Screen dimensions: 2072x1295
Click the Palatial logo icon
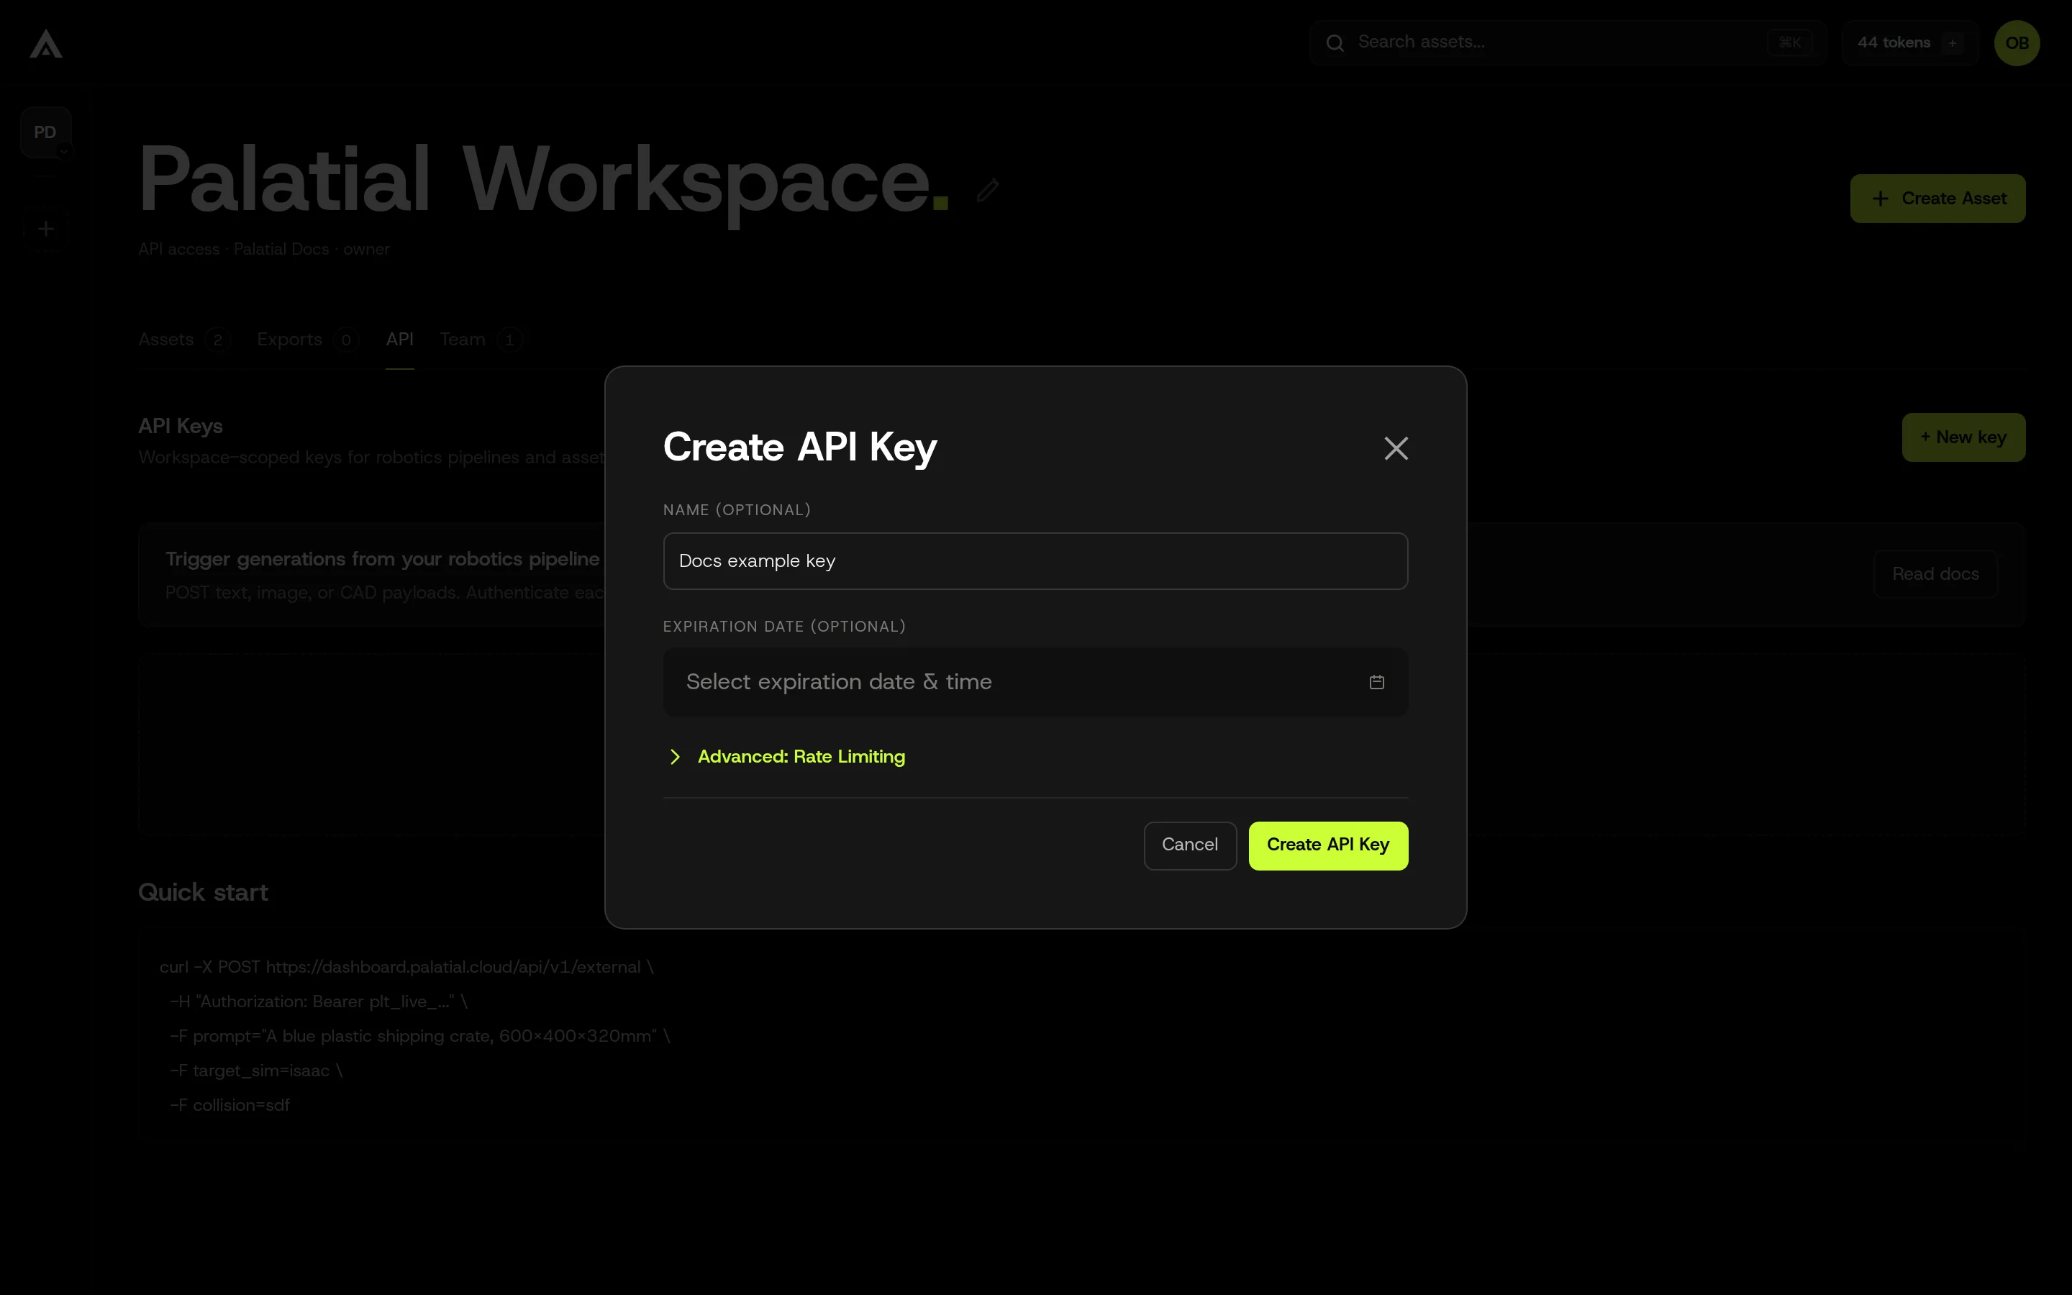click(46, 44)
